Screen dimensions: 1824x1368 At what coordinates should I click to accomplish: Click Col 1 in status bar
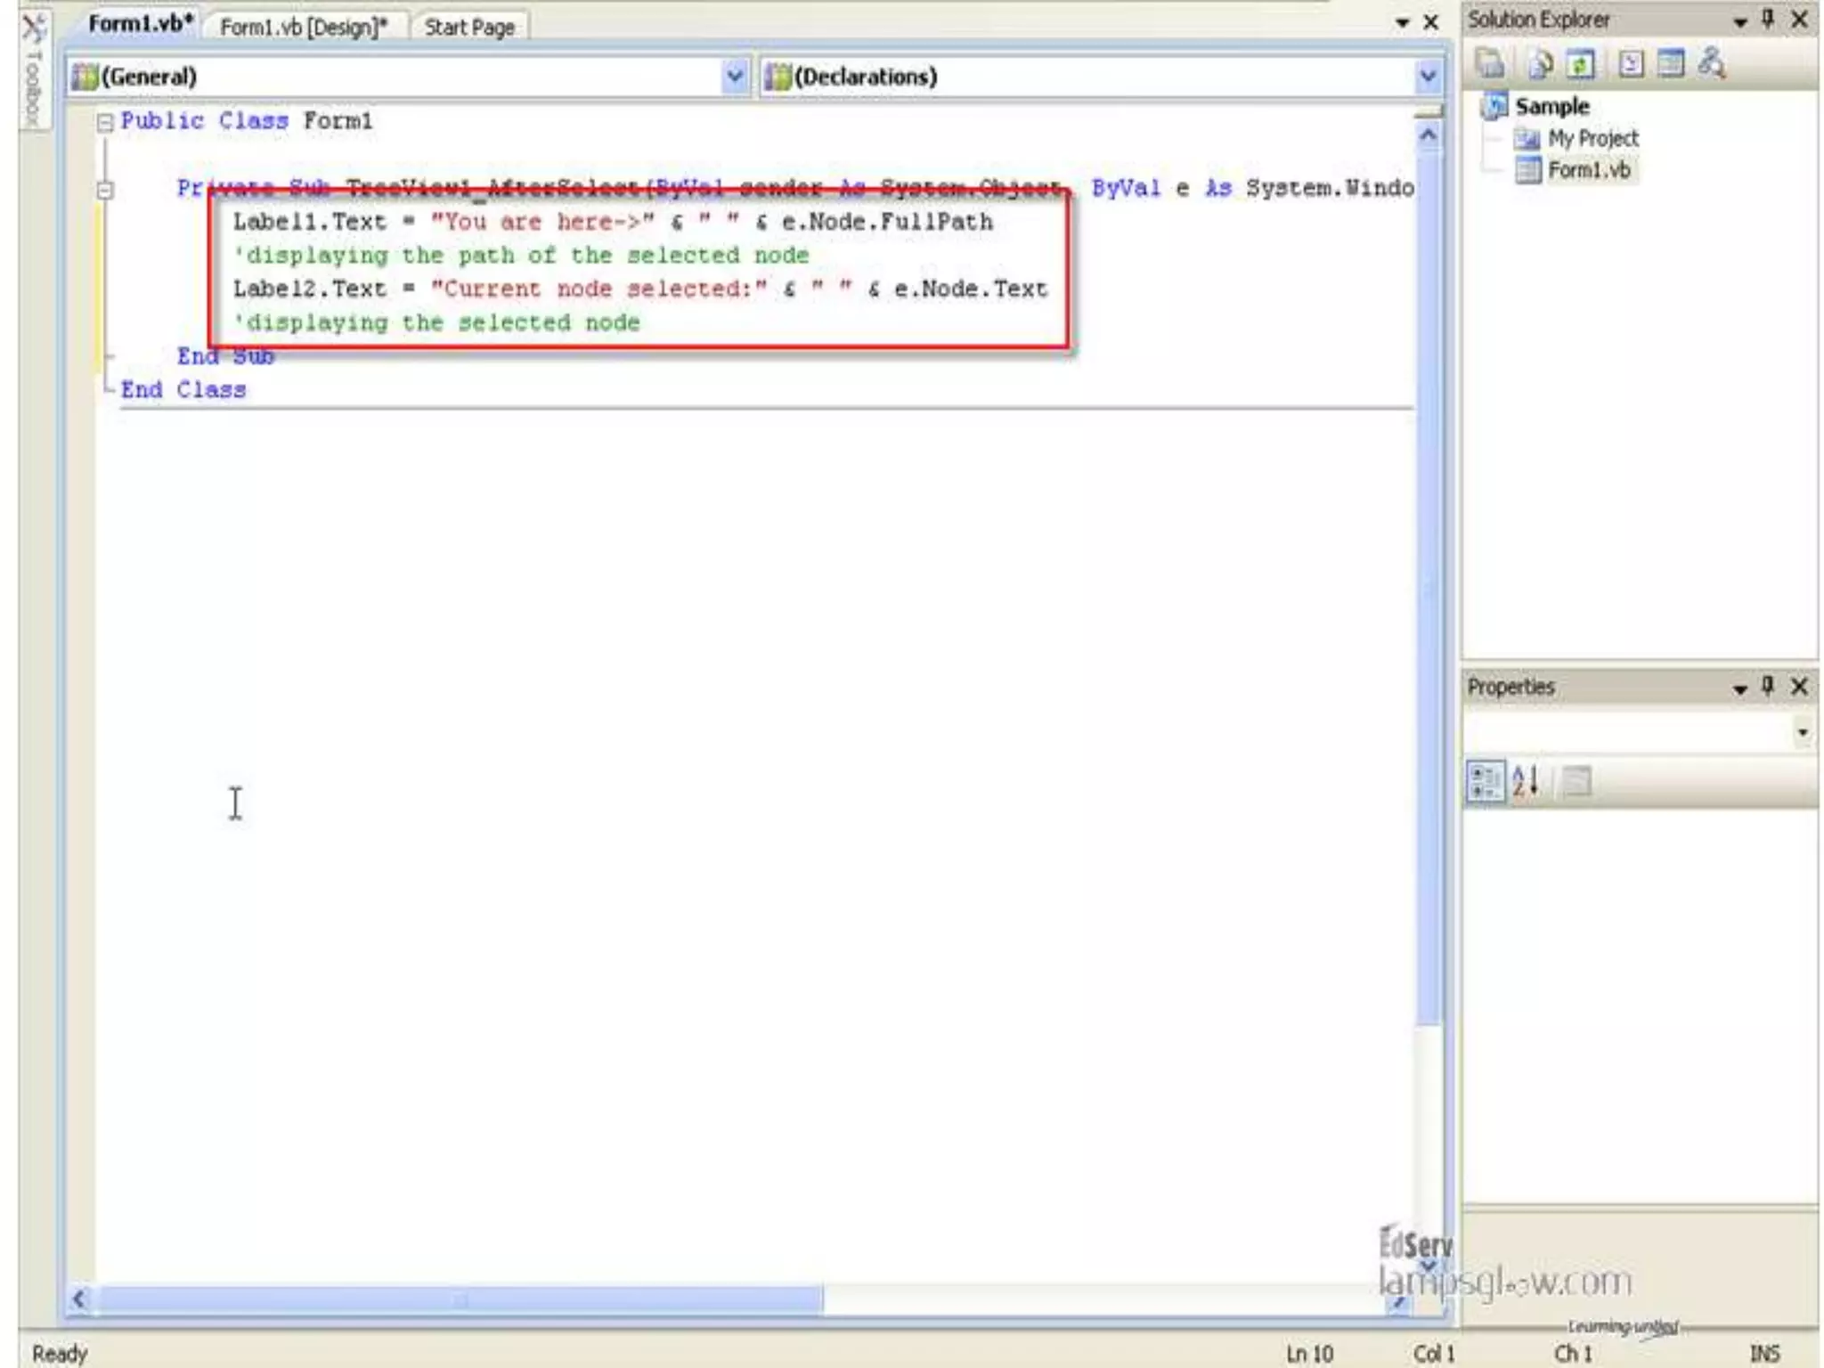pos(1434,1353)
